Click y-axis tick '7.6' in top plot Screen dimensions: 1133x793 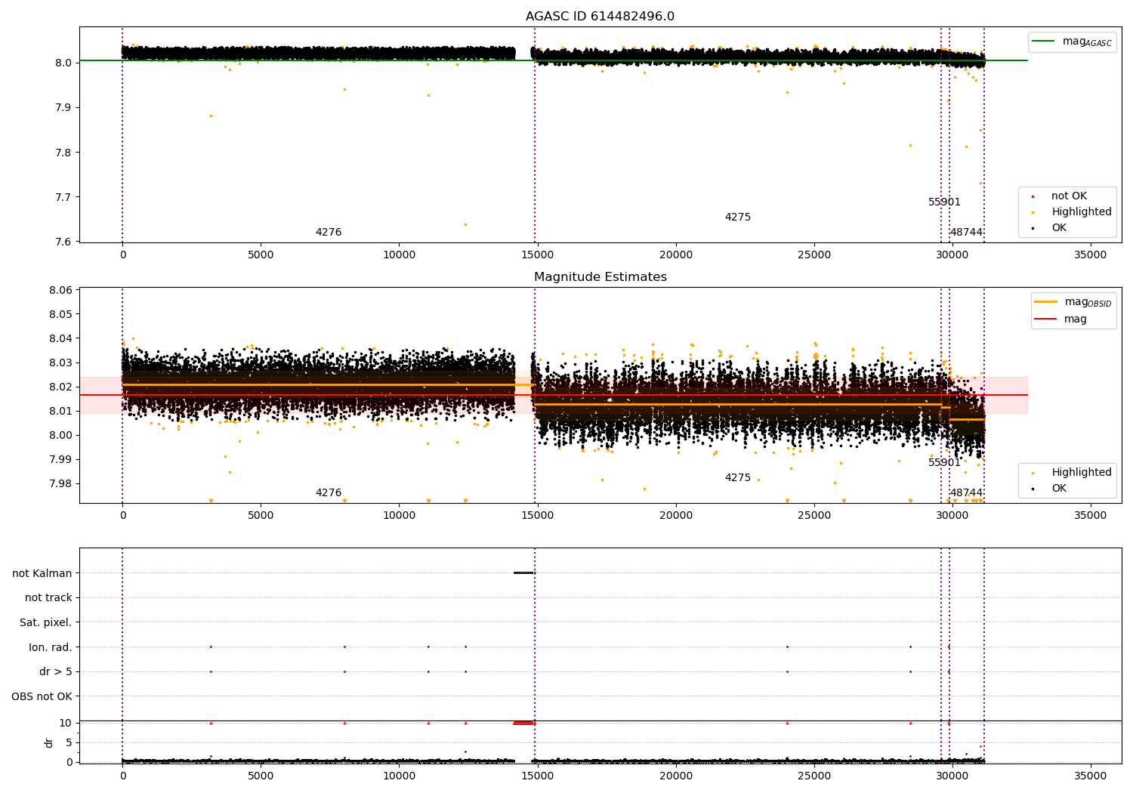point(64,242)
